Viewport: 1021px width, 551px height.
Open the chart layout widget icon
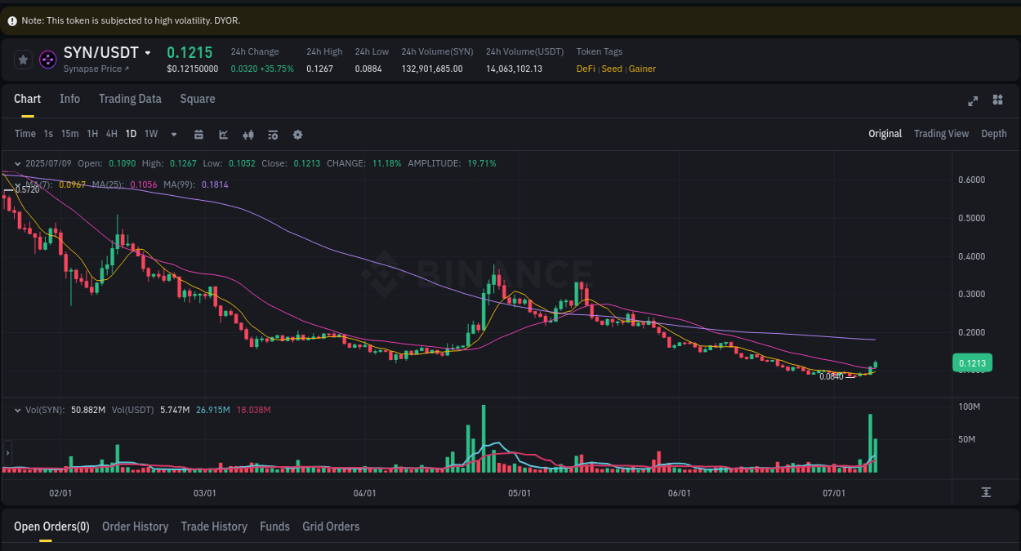[x=997, y=100]
